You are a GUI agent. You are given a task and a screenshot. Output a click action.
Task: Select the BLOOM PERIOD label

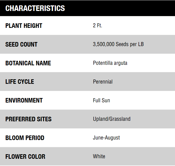click(x=25, y=138)
